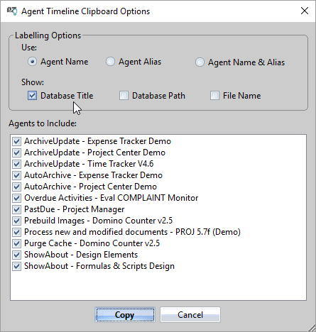
Task: Uncheck Overdue Activities - Eval COMPLAINT Monitor
Action: 16,198
